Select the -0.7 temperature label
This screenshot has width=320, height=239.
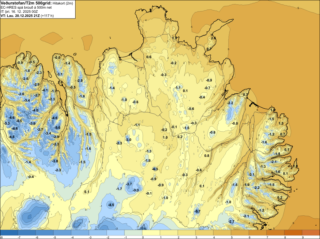click(207, 88)
